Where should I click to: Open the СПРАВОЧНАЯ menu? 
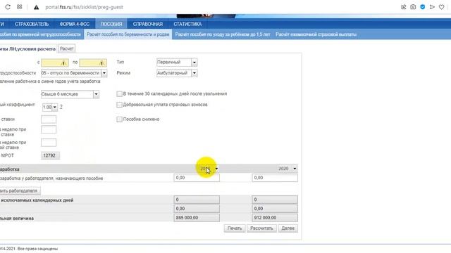148,24
